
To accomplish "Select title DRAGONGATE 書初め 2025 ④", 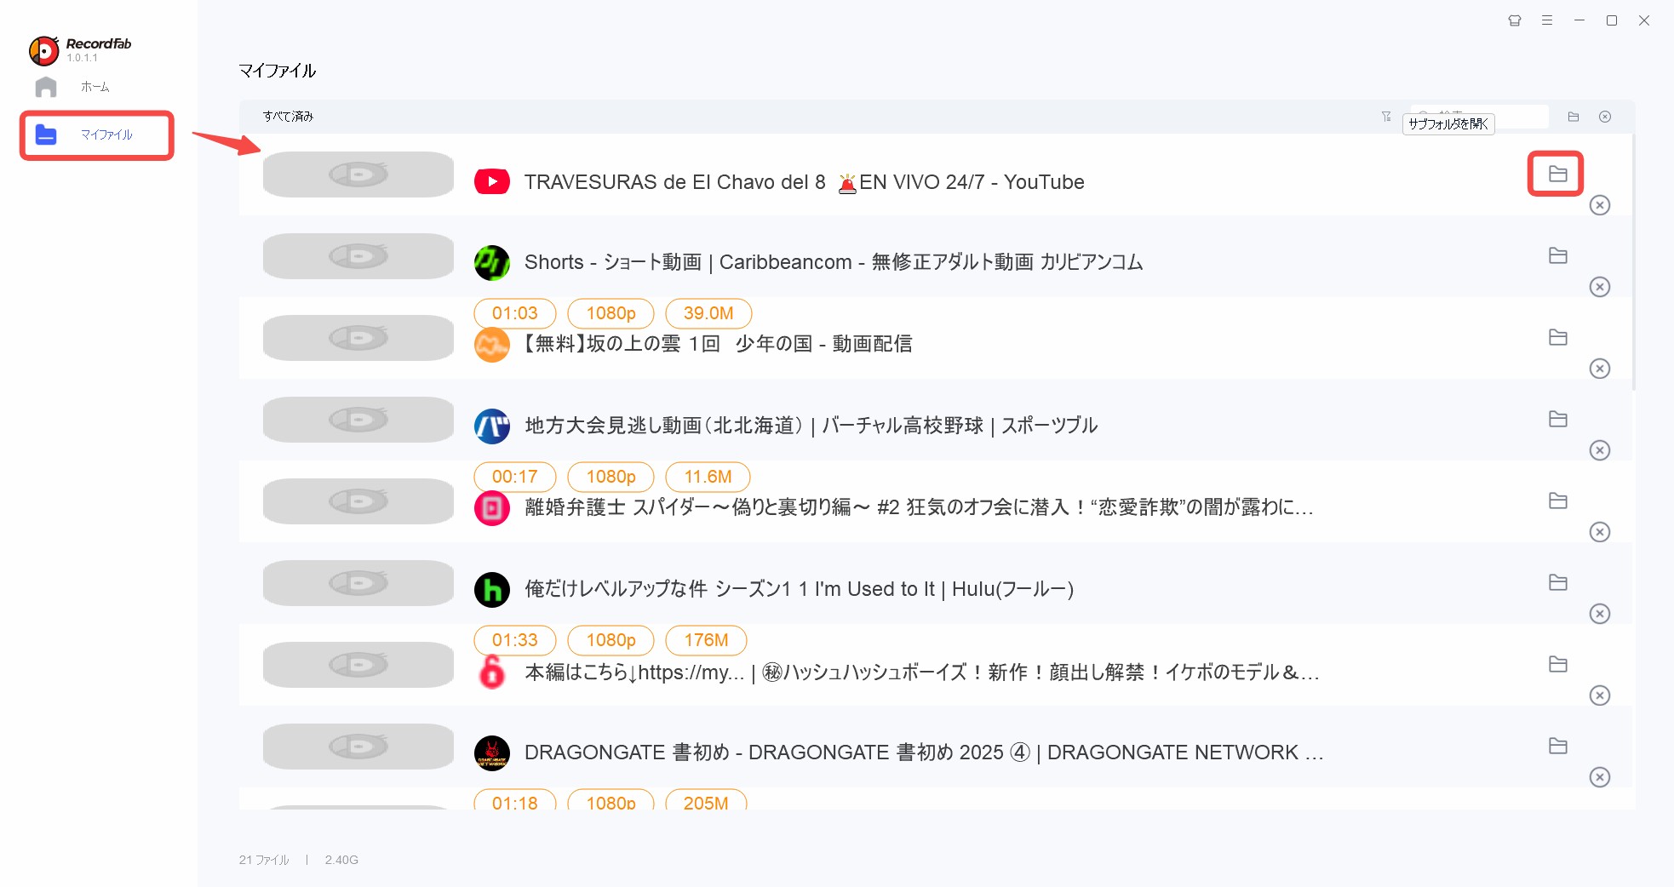I will tap(924, 753).
